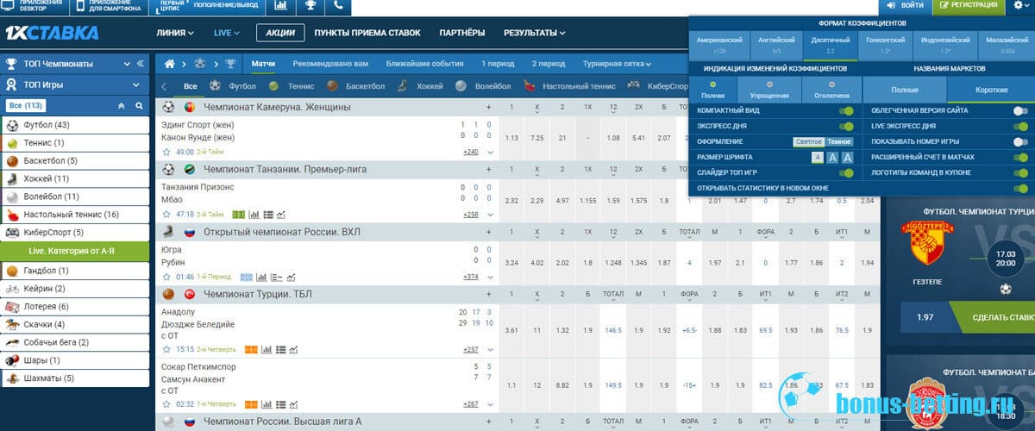The image size is (1035, 431).
Task: Open the Линия dropdown menu
Action: click(176, 34)
